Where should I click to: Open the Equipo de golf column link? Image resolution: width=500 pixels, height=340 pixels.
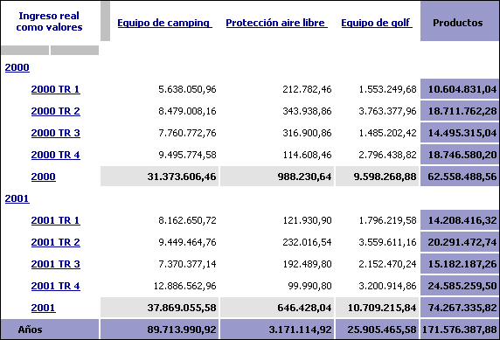pyautogui.click(x=377, y=23)
